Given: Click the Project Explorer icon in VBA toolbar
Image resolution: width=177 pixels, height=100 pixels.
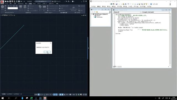Looking at the screenshot, I should pos(142,4).
